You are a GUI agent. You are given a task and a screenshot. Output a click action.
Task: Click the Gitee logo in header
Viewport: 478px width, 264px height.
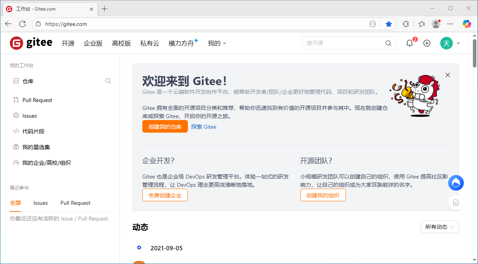point(31,43)
